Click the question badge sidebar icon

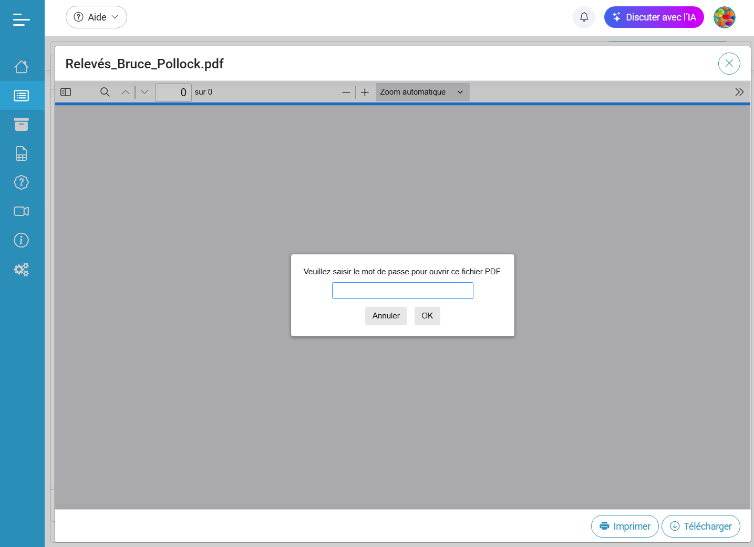22,182
